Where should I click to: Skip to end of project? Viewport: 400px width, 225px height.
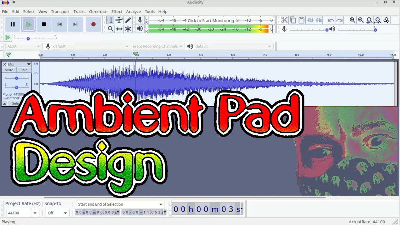75,24
